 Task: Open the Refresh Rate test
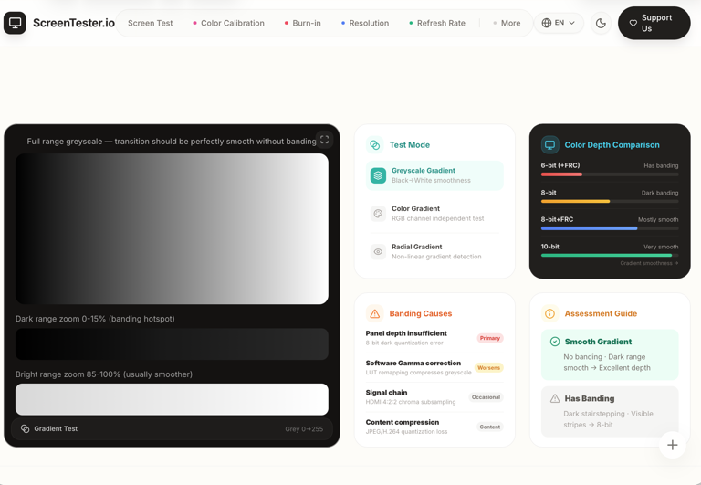pos(437,23)
